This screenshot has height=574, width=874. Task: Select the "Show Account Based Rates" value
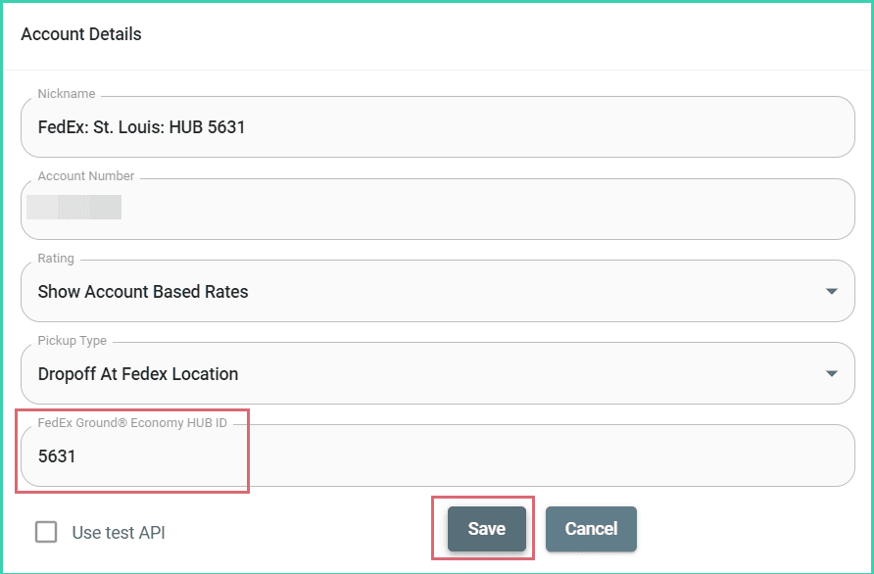pyautogui.click(x=143, y=292)
